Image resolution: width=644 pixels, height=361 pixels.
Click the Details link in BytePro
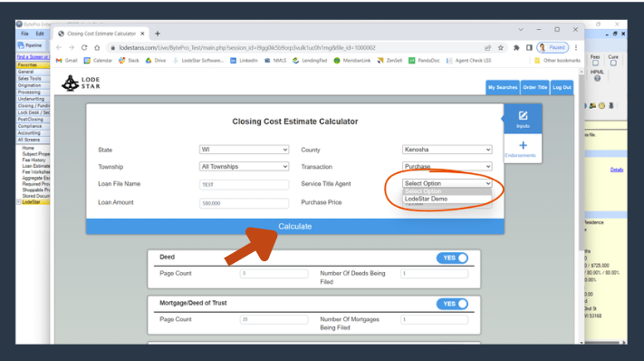click(x=617, y=170)
